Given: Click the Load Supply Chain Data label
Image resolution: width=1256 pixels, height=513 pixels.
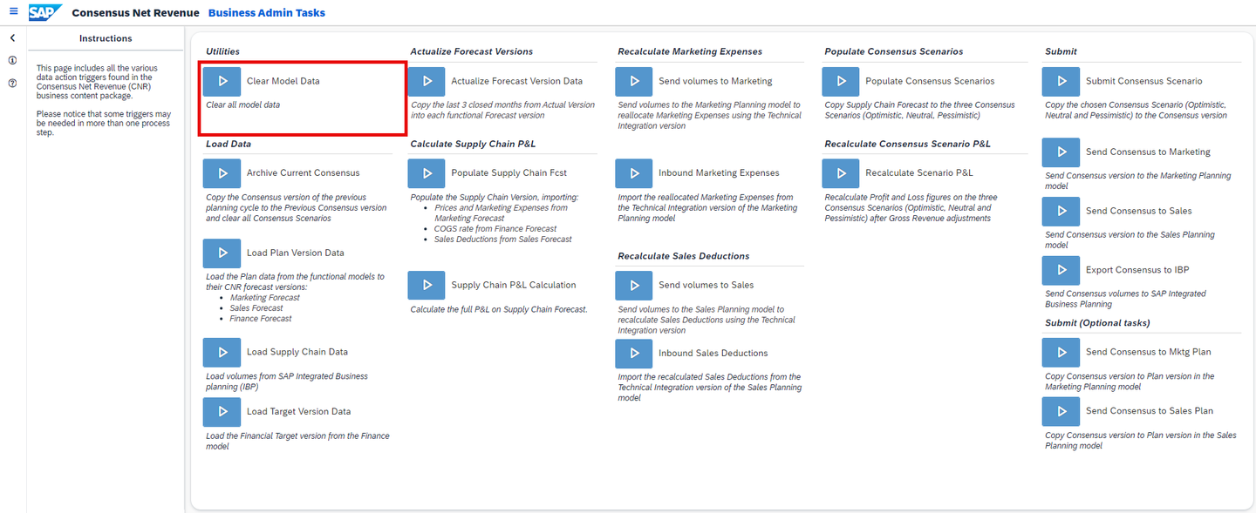Looking at the screenshot, I should pos(297,352).
